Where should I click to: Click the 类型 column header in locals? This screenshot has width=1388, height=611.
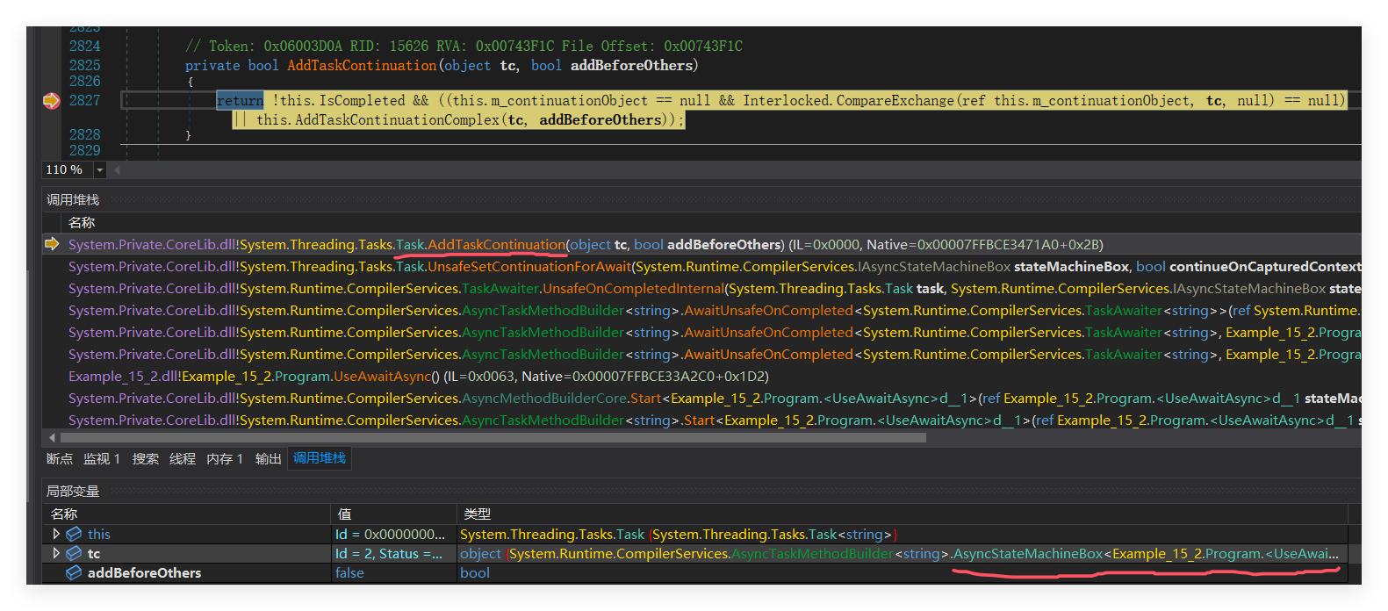click(478, 514)
